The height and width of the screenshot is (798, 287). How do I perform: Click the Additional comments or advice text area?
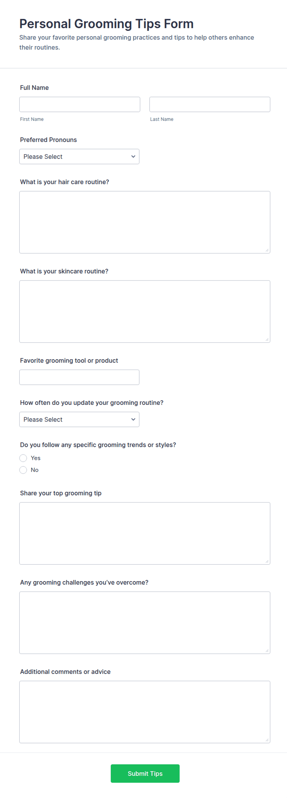click(x=145, y=711)
